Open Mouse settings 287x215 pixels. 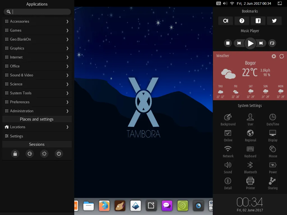[x=273, y=151]
